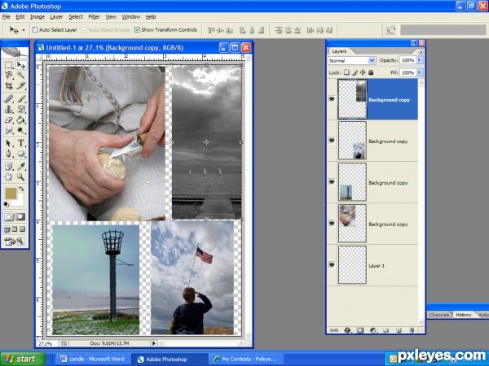Open the Layers panel options menu arrow
Image resolution: width=489 pixels, height=366 pixels.
(421, 52)
